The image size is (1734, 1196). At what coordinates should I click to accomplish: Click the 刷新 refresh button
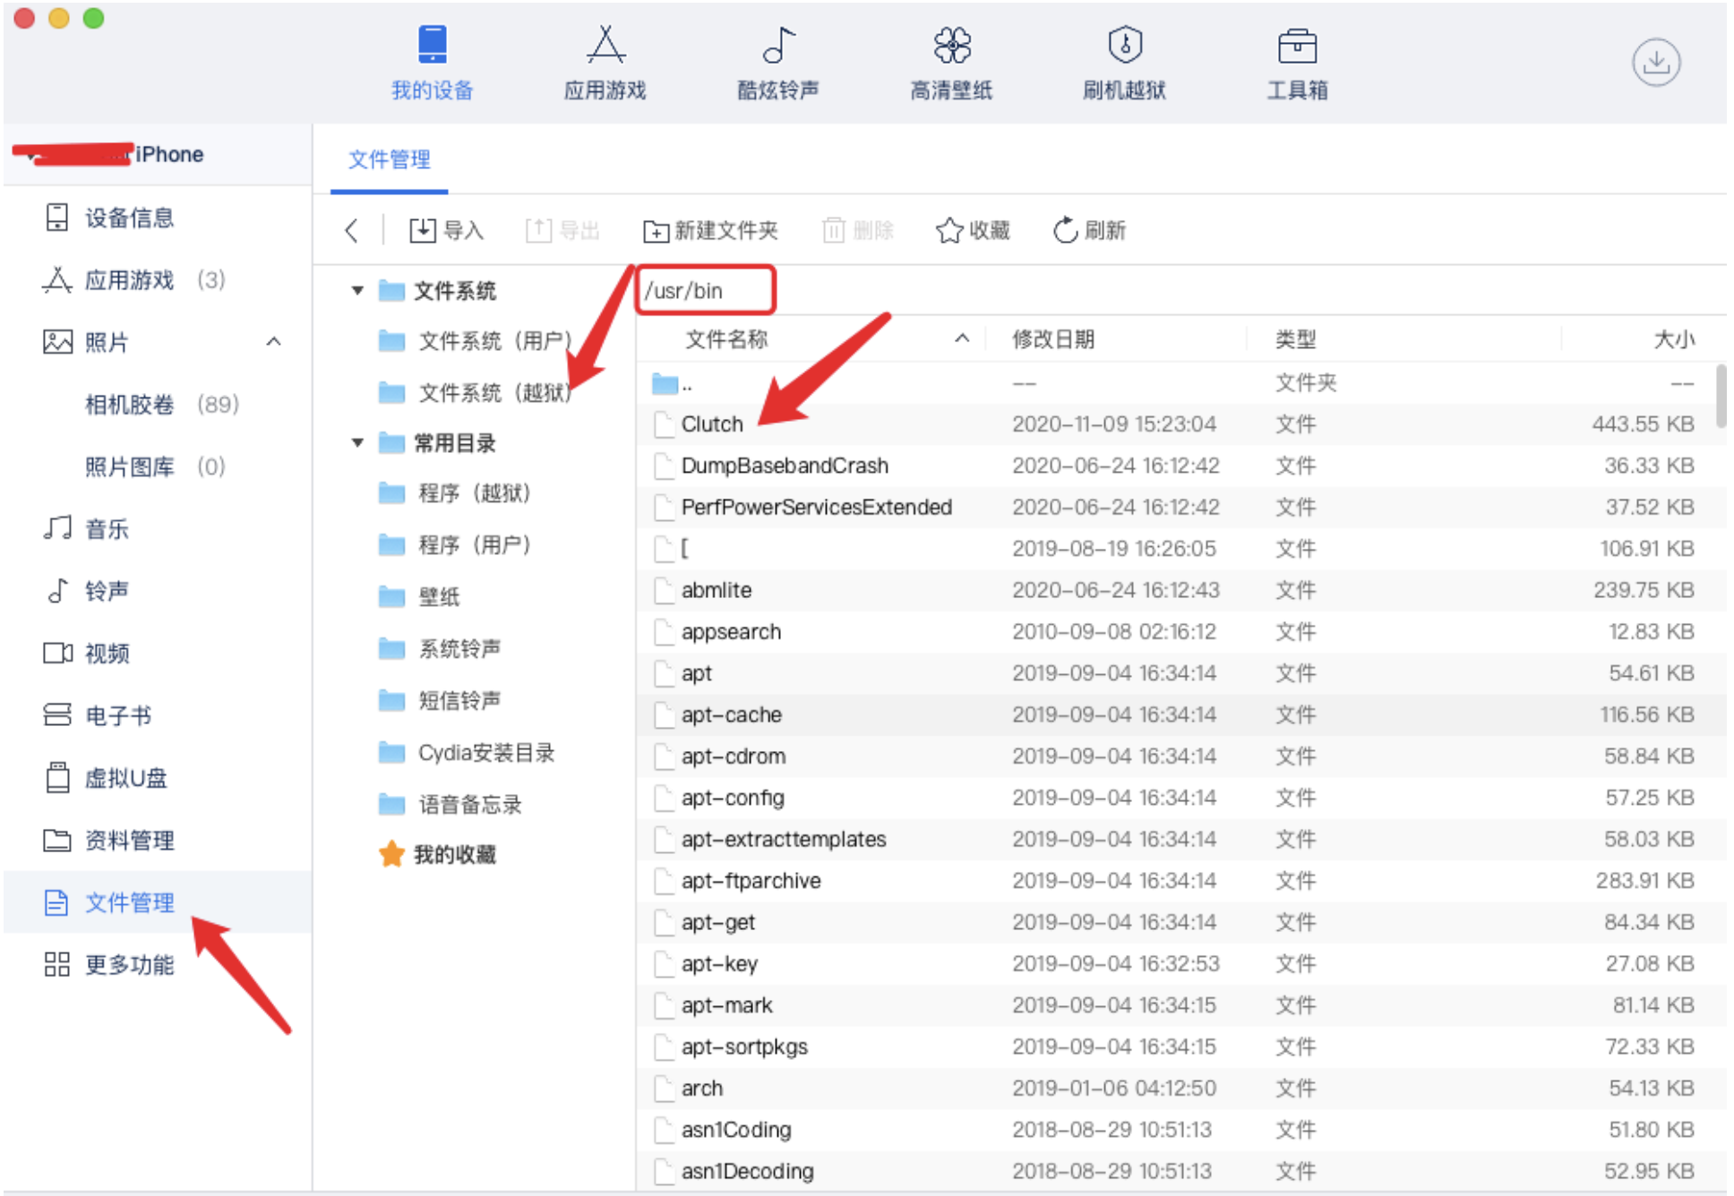(x=1088, y=231)
